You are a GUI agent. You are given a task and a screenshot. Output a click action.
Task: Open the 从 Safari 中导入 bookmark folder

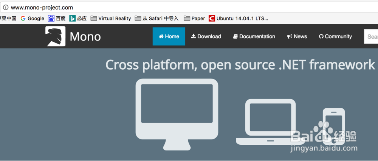pyautogui.click(x=157, y=18)
